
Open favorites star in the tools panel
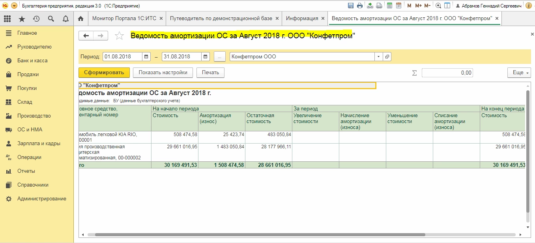[22, 19]
